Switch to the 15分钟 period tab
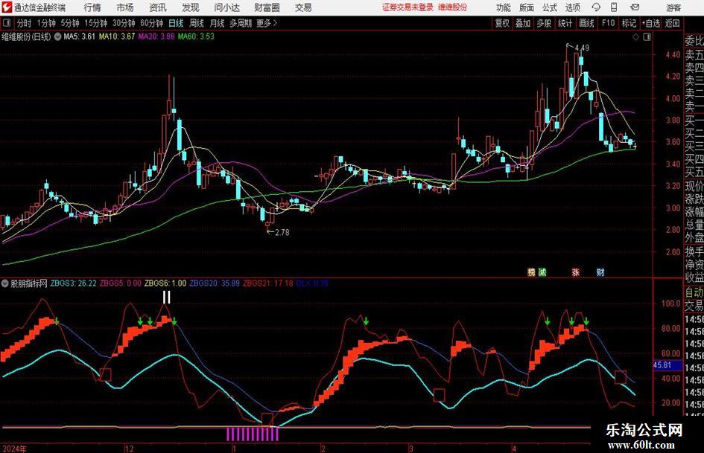Image resolution: width=704 pixels, height=453 pixels. (96, 23)
